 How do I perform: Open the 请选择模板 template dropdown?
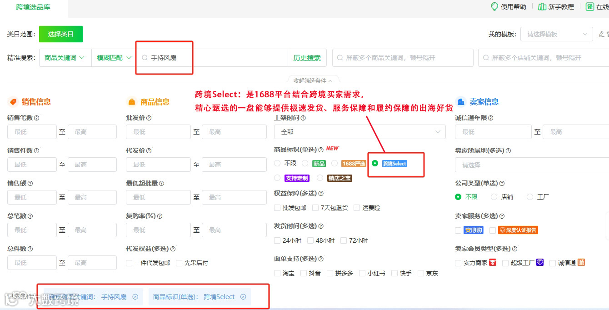pos(557,34)
